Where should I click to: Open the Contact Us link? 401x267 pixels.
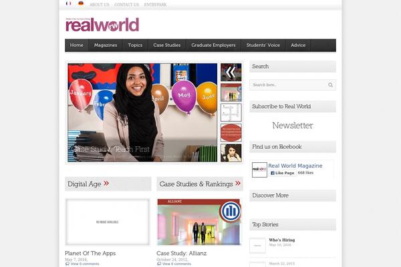[126, 5]
